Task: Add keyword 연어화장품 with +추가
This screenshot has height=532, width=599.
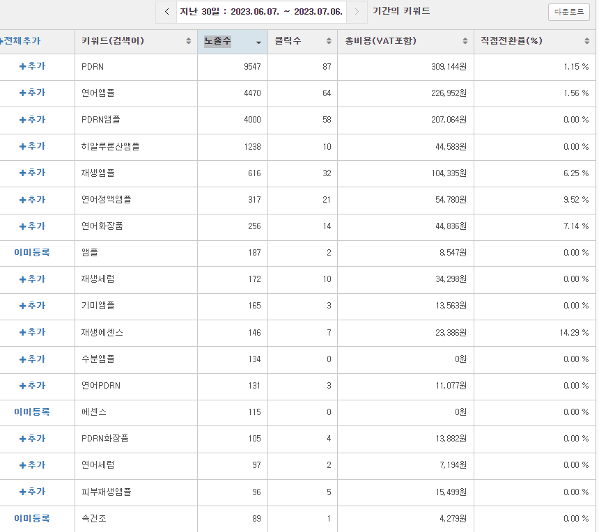Action: [32, 226]
